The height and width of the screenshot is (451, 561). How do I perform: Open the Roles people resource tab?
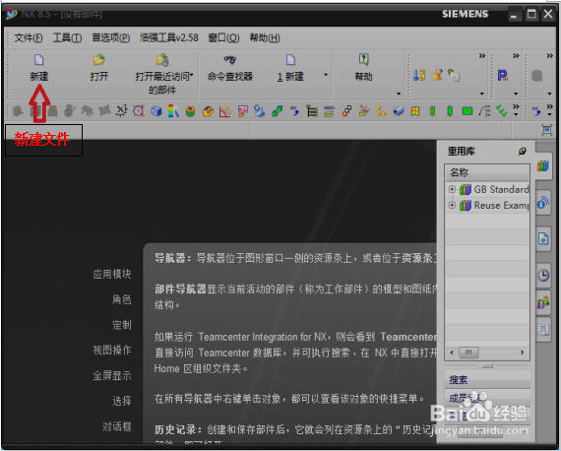[x=543, y=302]
